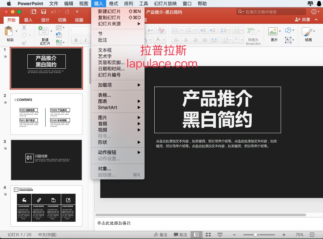Select slide 3 thumbnail 问题场景

46,160
